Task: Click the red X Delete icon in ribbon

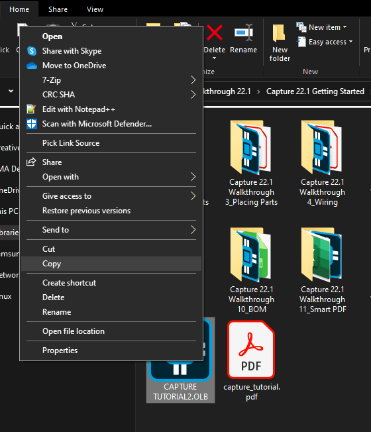Action: coord(215,32)
